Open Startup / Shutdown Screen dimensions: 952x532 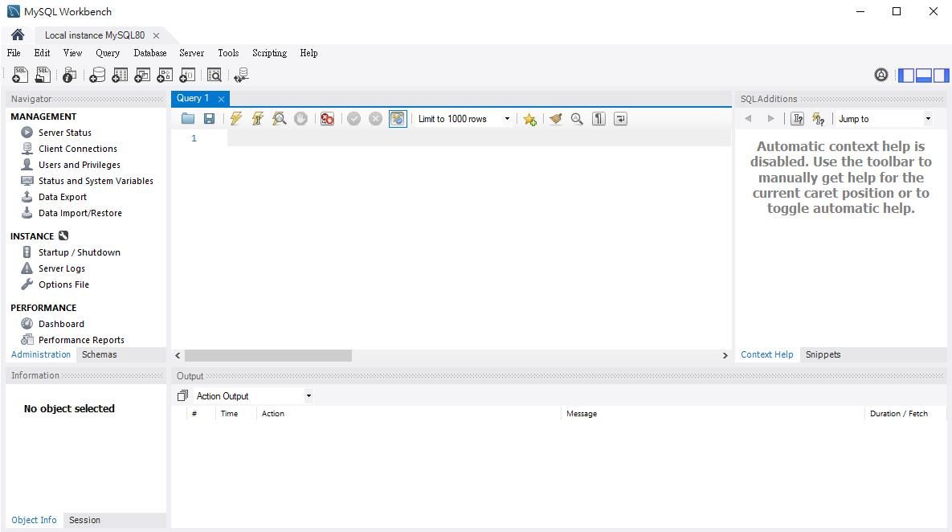point(80,252)
